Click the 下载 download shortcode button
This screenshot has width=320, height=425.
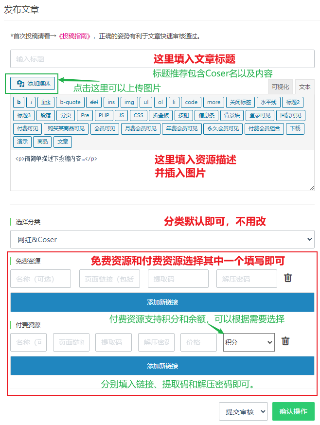(x=295, y=128)
